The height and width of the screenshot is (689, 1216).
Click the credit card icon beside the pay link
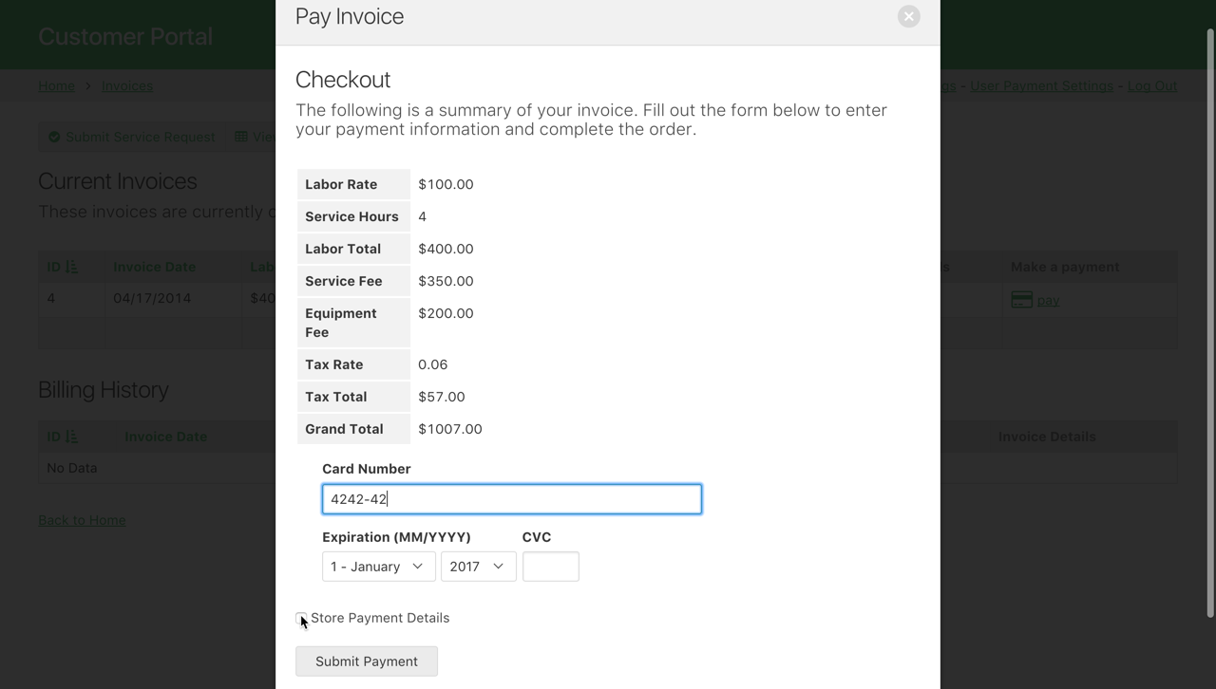pyautogui.click(x=1021, y=299)
